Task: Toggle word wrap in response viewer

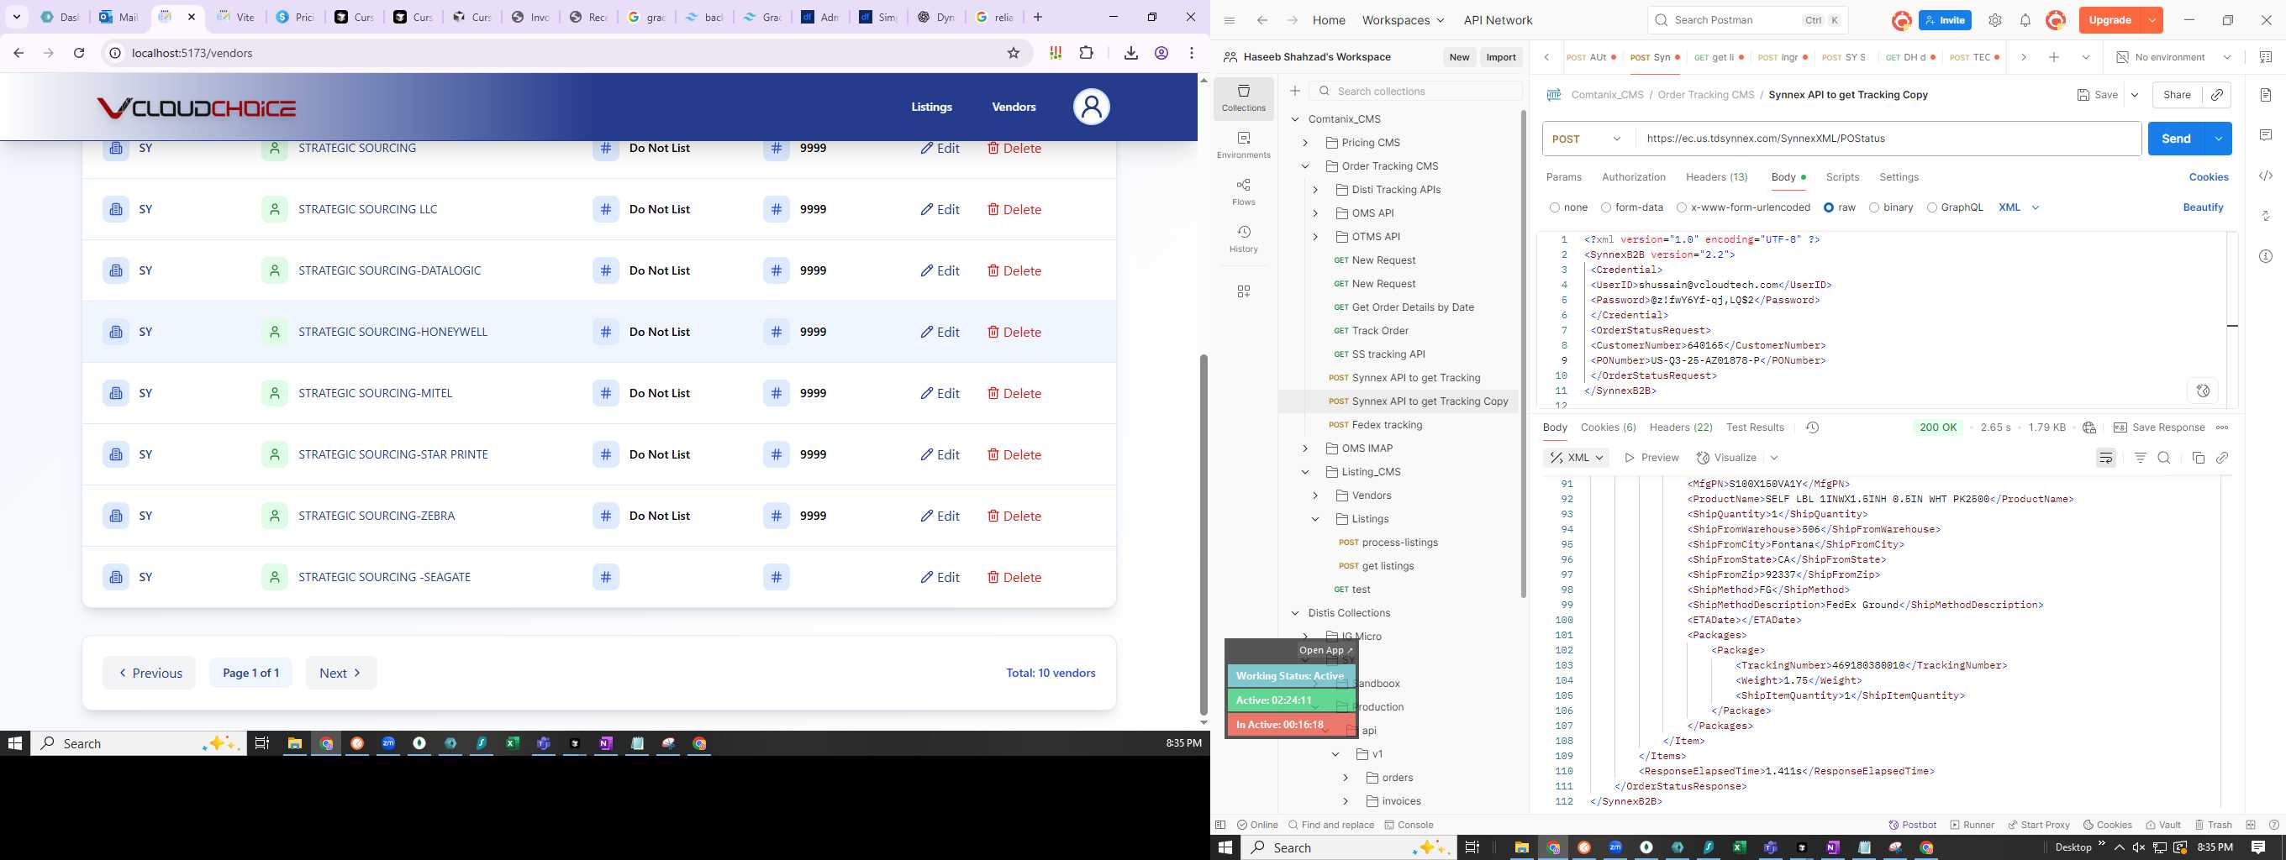Action: [2106, 458]
